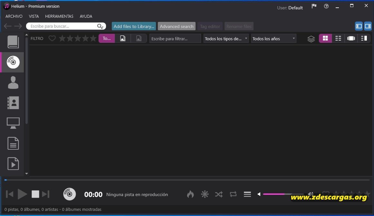This screenshot has width=374, height=216.
Task: Toggle repeat playback
Action: [233, 194]
